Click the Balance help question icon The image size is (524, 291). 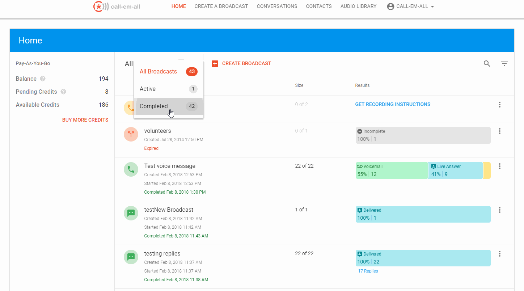pos(43,79)
